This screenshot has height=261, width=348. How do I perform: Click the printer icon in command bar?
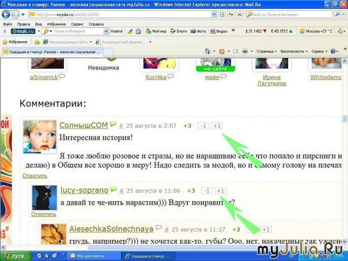tap(245, 52)
